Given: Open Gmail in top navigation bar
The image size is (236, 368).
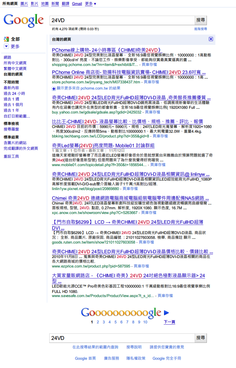Looking at the screenshot, I should [x=77, y=4].
